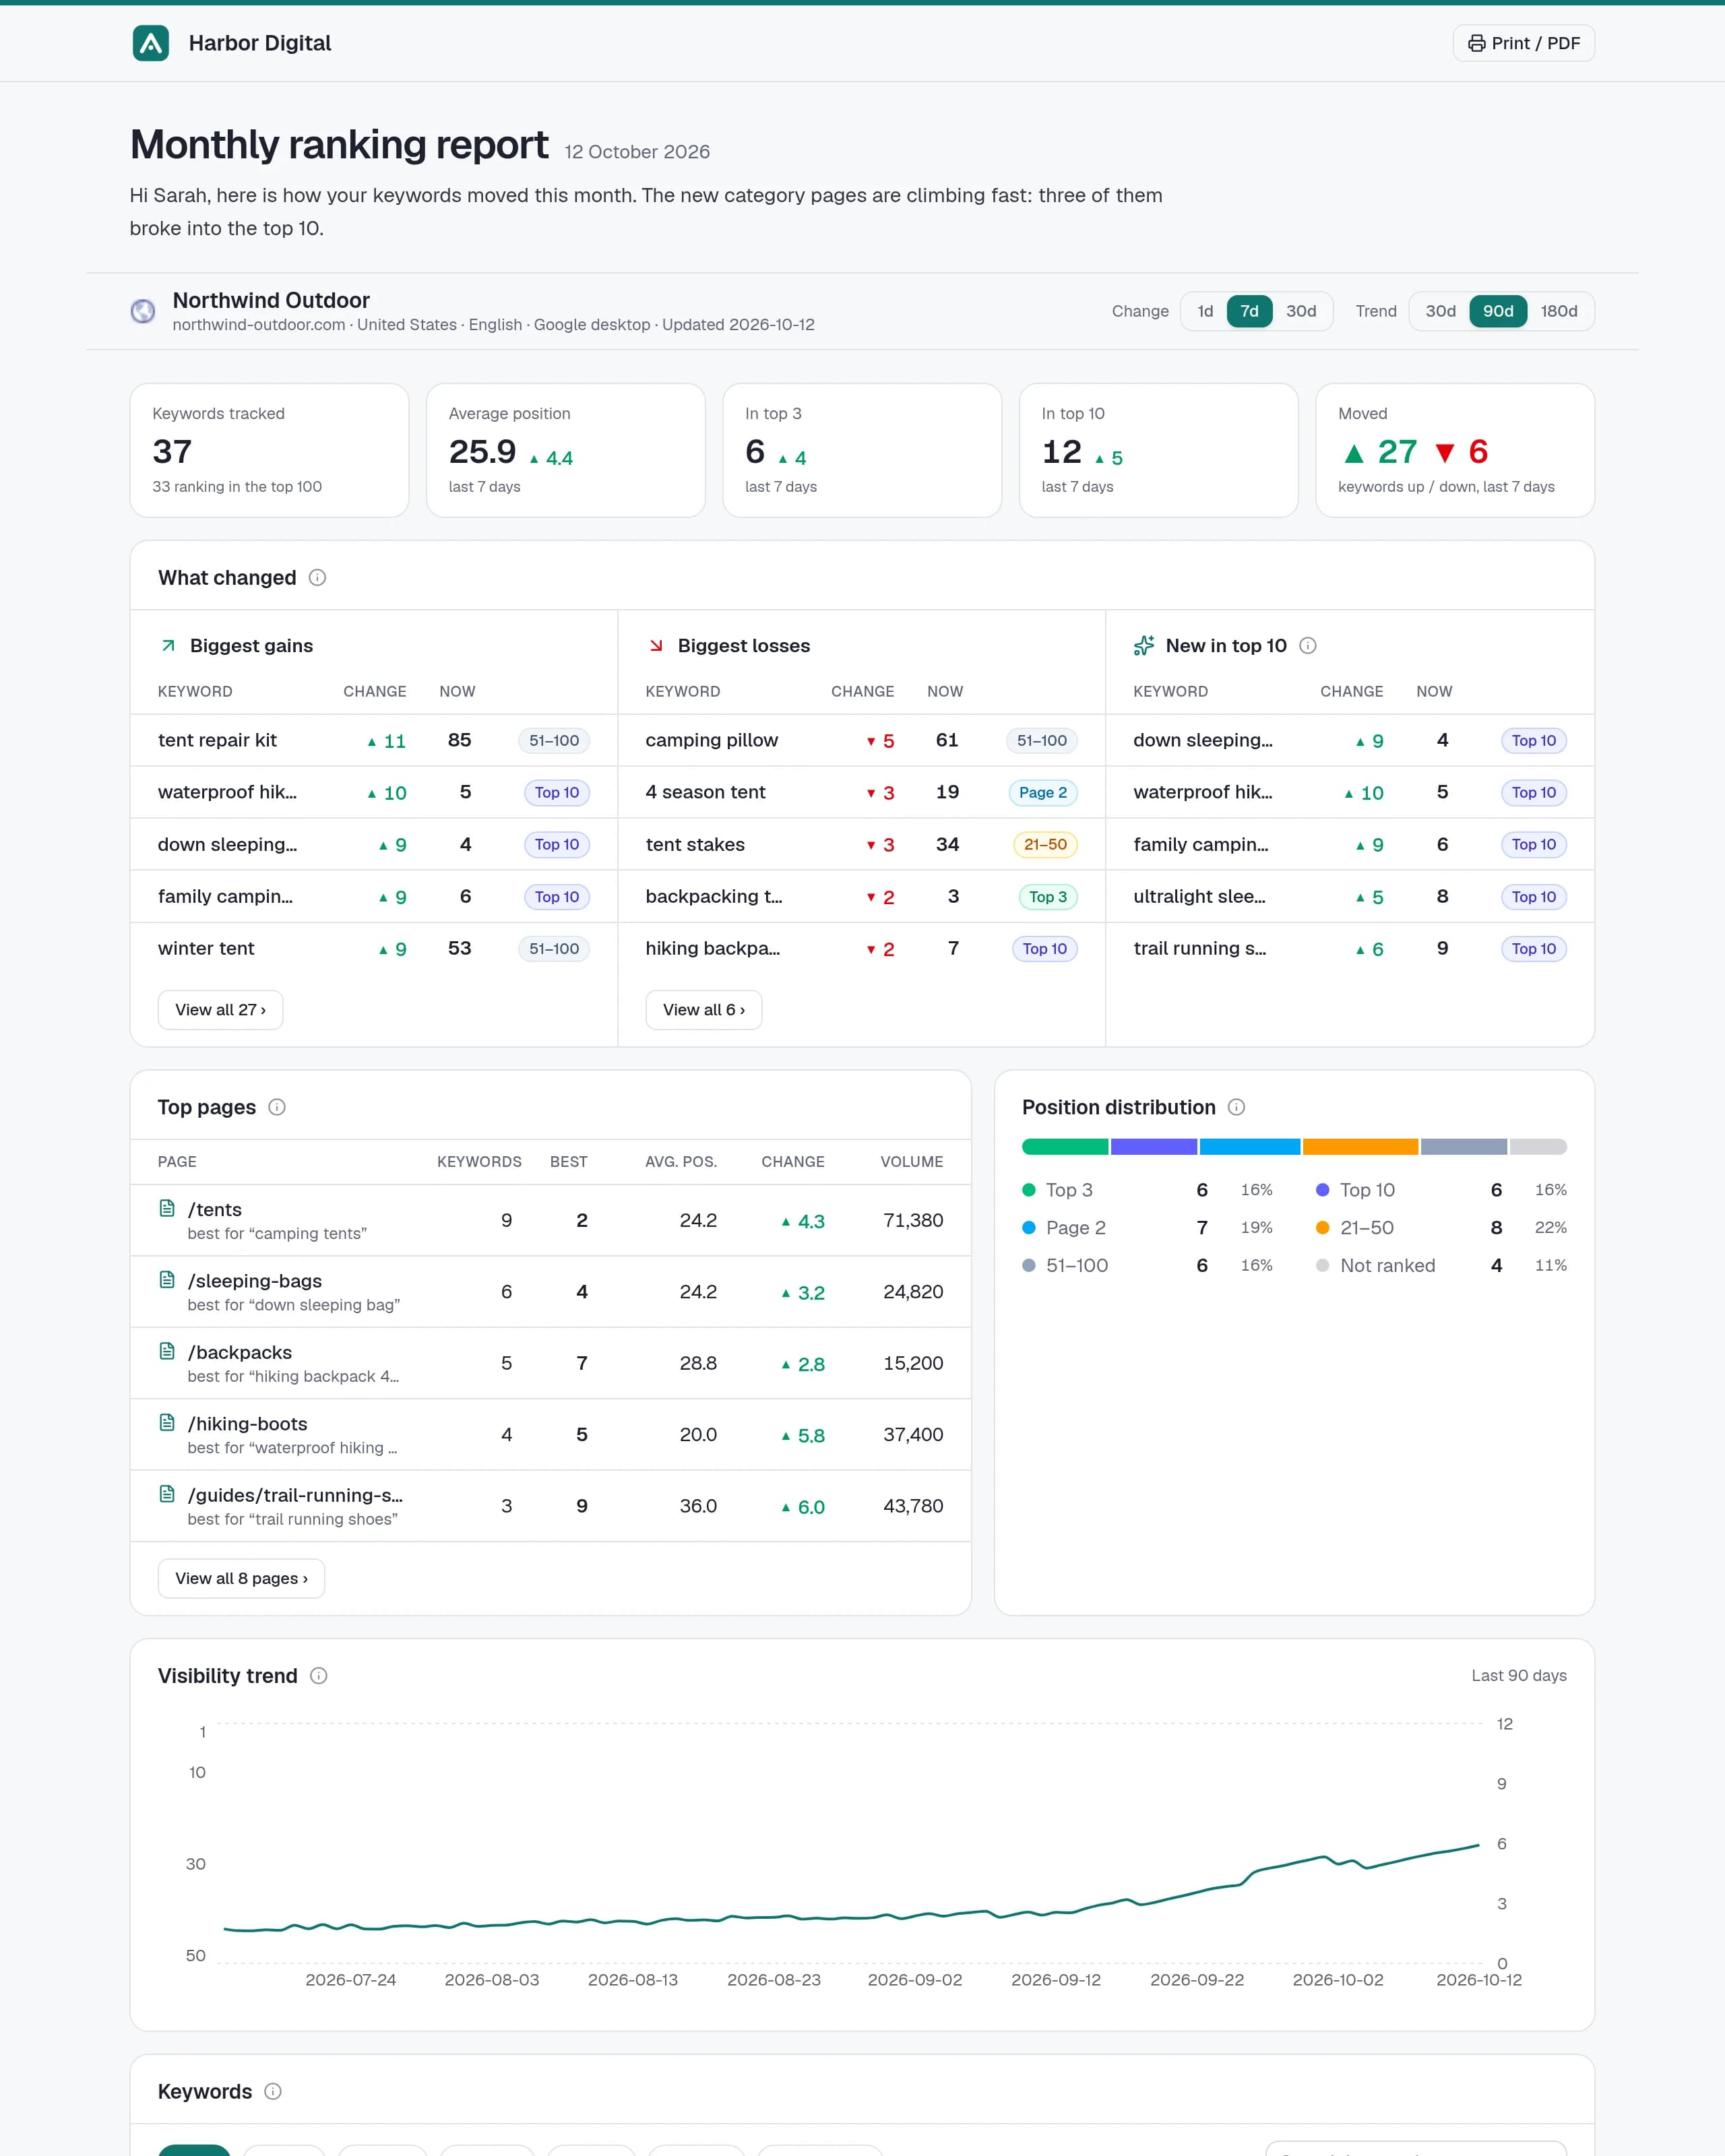
Task: Set Change period to 1d
Action: [x=1205, y=311]
